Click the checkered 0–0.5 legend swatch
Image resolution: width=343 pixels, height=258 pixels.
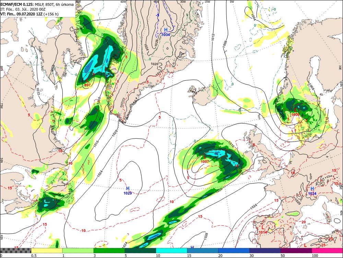click(16, 250)
